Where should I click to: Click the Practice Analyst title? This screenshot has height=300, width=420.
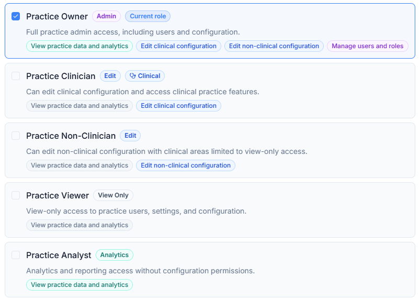[x=59, y=255]
